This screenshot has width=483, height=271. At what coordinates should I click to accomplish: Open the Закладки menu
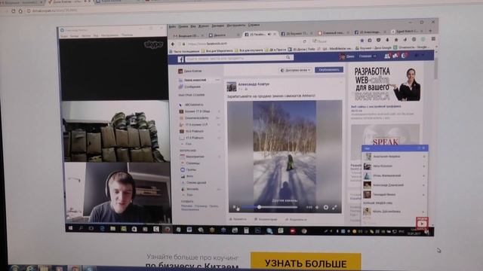click(x=217, y=26)
